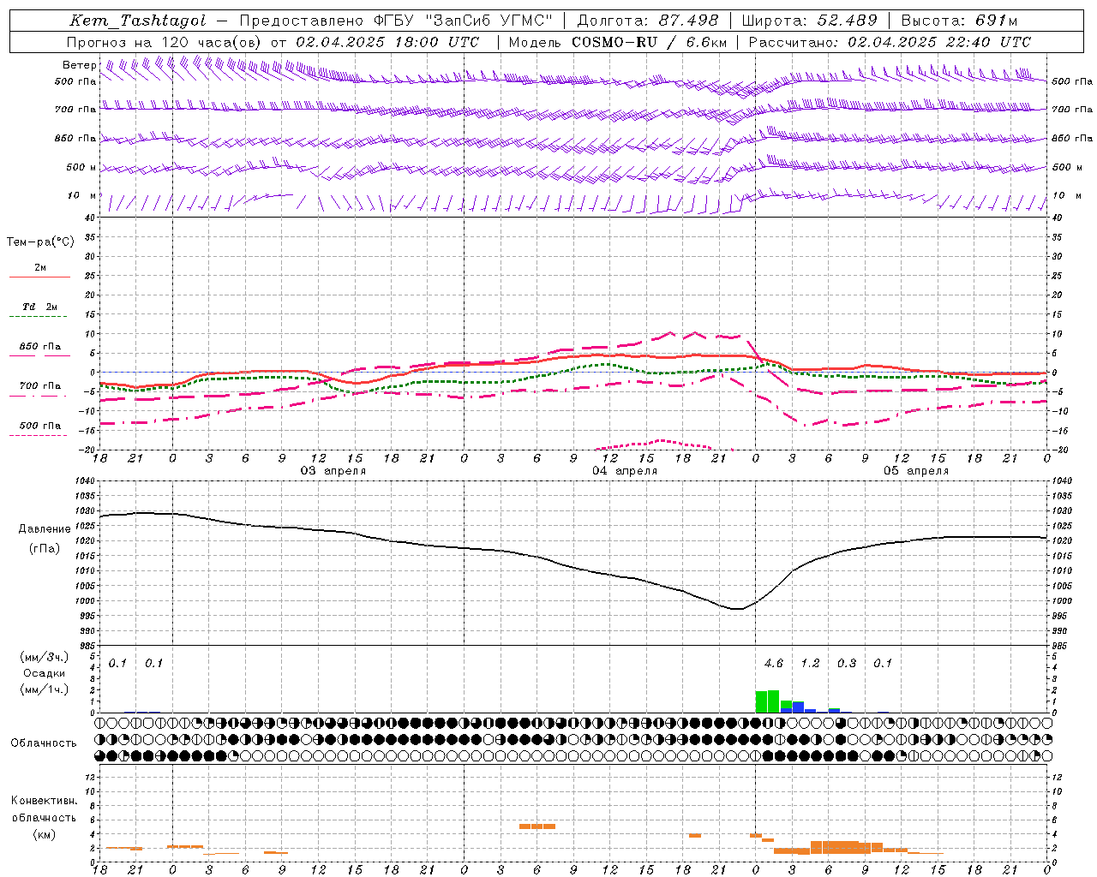Click '850 гПа' entry in temperature legend
Image resolution: width=1097 pixels, height=877 pixels.
point(39,347)
